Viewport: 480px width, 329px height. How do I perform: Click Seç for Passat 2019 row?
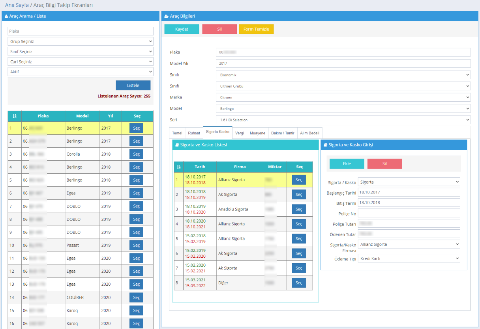136,245
